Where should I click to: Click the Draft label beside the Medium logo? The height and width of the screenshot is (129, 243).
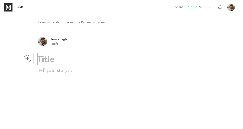[x=20, y=7]
